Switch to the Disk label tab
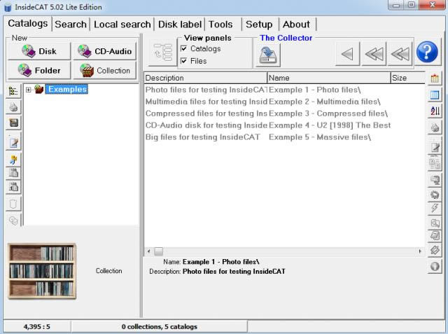This screenshot has height=334, width=448. 180,25
